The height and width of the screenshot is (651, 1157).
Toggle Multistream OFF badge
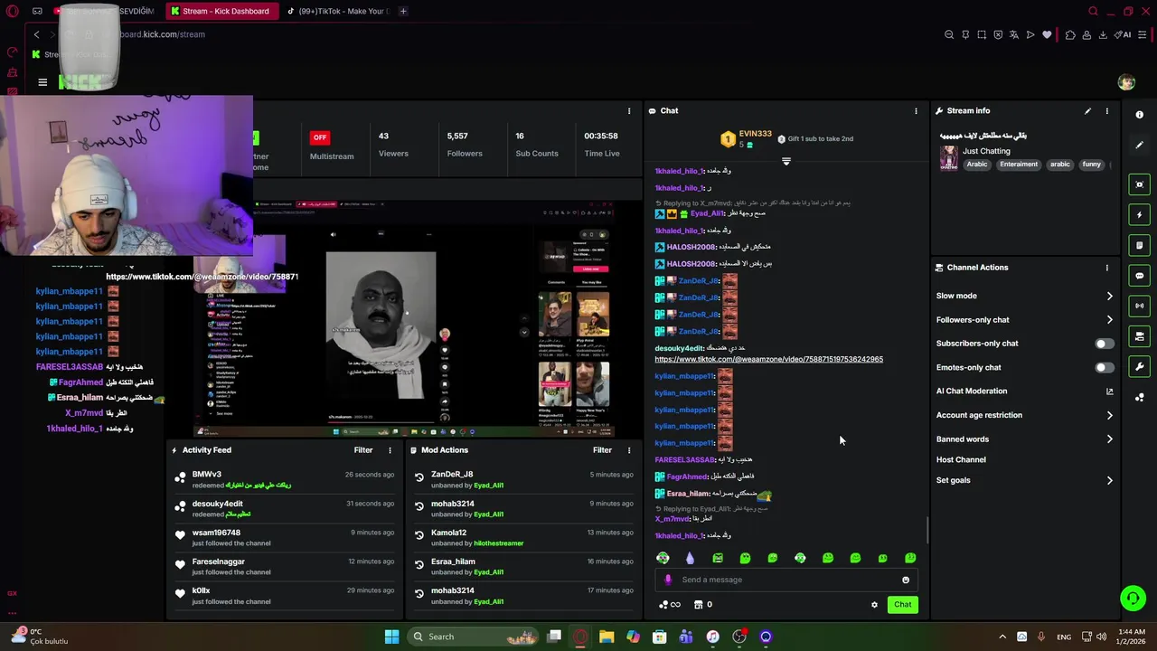tap(319, 137)
